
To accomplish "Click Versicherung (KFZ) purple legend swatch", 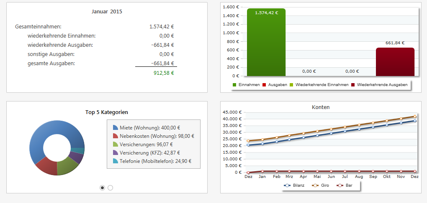I will (116, 153).
